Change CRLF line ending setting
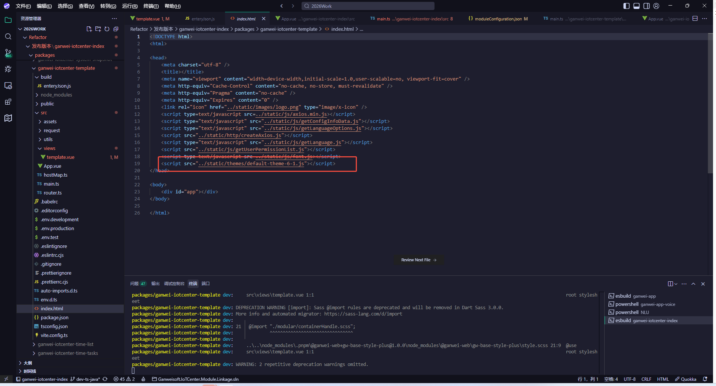716x386 pixels. pos(646,379)
